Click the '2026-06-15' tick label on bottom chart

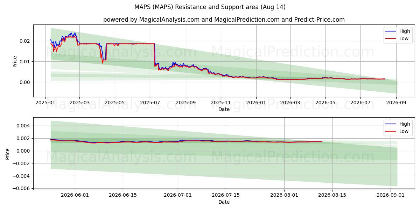[123, 196]
